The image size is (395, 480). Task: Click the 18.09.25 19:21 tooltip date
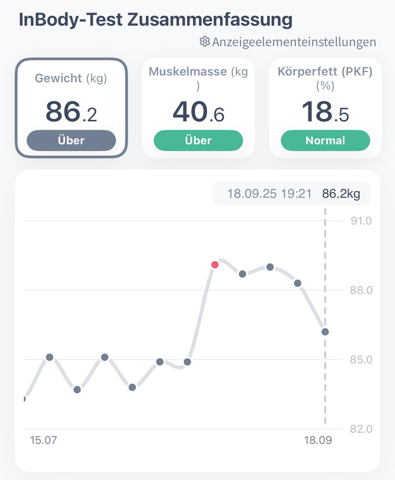(269, 194)
